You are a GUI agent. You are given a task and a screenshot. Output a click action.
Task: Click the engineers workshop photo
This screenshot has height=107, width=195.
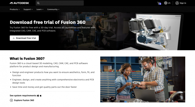coord(143,79)
